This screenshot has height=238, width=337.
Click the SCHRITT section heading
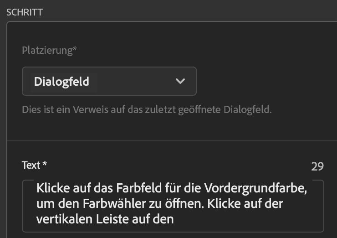click(25, 12)
